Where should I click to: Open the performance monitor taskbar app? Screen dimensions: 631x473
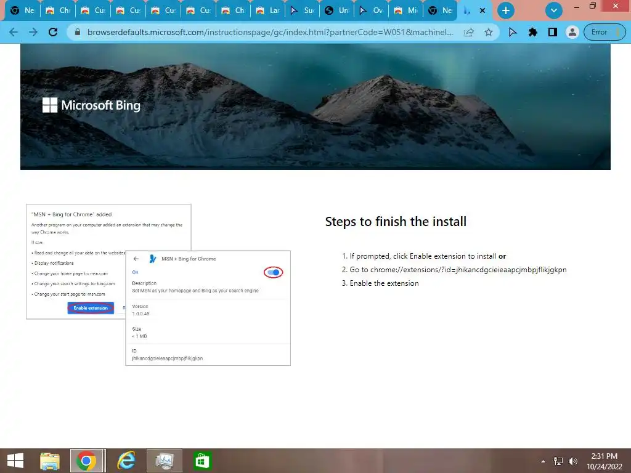pos(164,461)
